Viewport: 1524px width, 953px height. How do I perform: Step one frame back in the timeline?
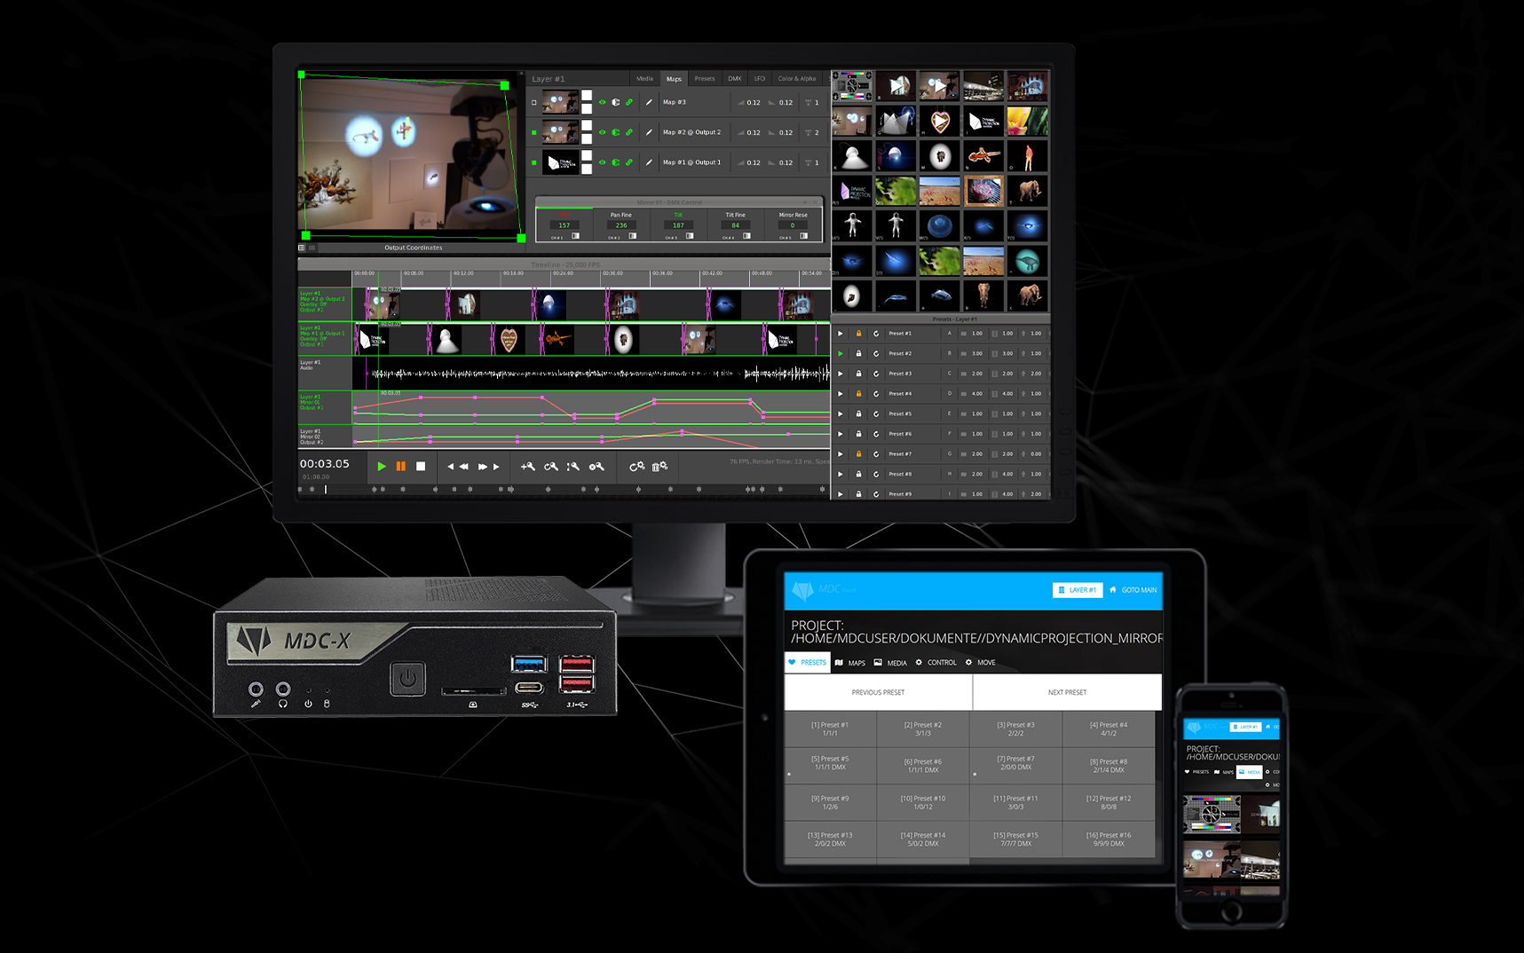pyautogui.click(x=451, y=467)
